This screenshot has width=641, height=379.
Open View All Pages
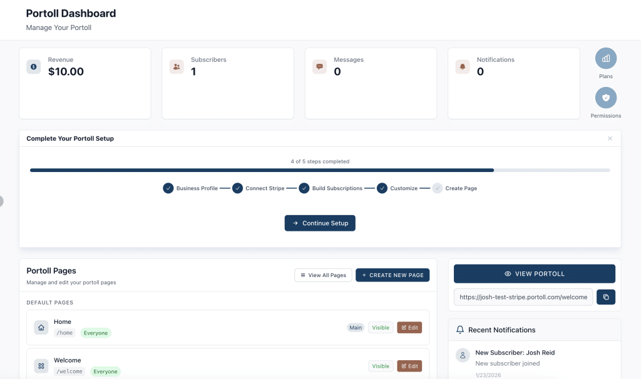[x=323, y=275]
